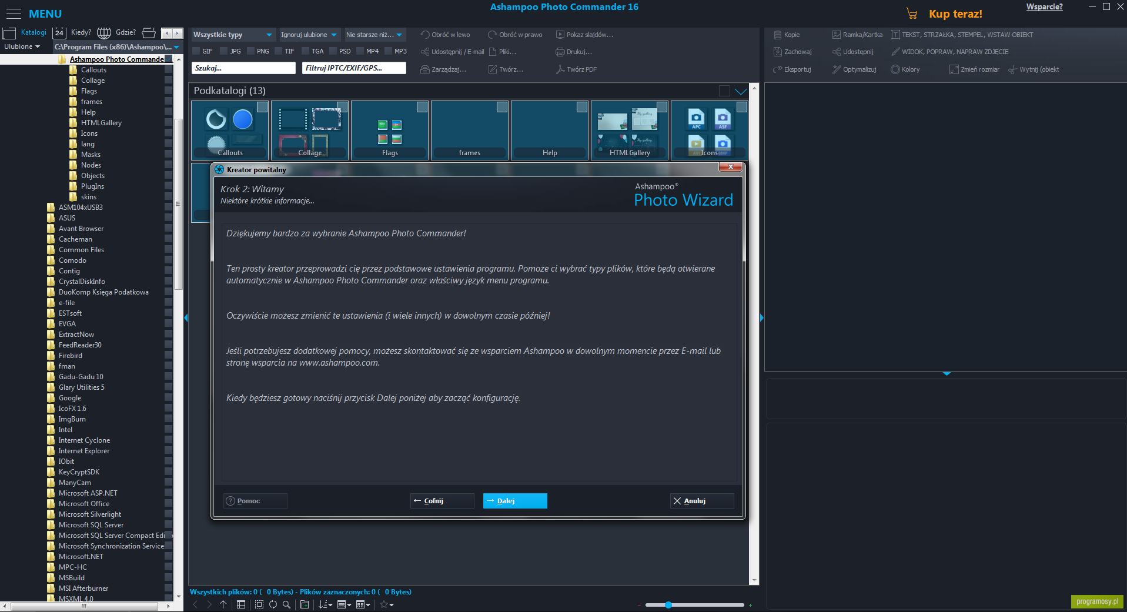Open the thumbnail layout dropdown in bottom toolbar
1127x612 pixels.
(x=363, y=604)
